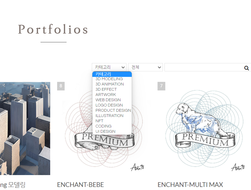Click the magnifier search icon
Image resolution: width=251 pixels, height=190 pixels.
pyautogui.click(x=247, y=68)
